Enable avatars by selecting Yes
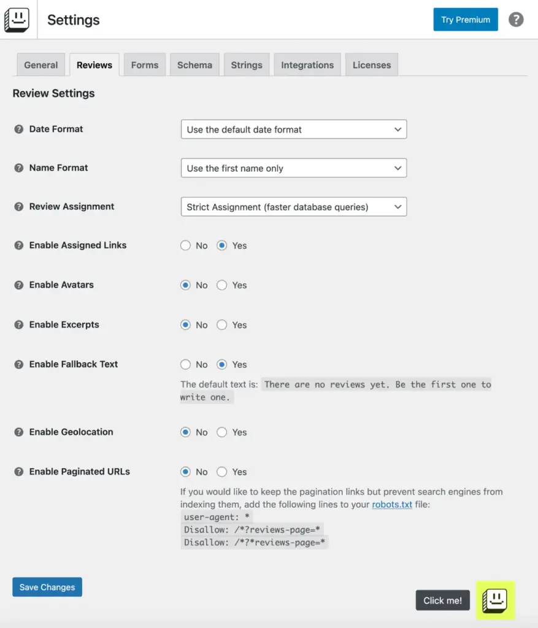538x628 pixels. coord(221,285)
